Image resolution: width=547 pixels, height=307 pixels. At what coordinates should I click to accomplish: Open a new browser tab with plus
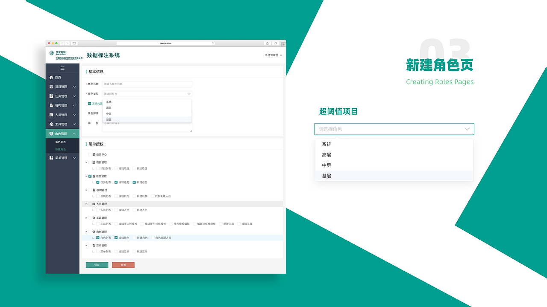click(x=283, y=43)
